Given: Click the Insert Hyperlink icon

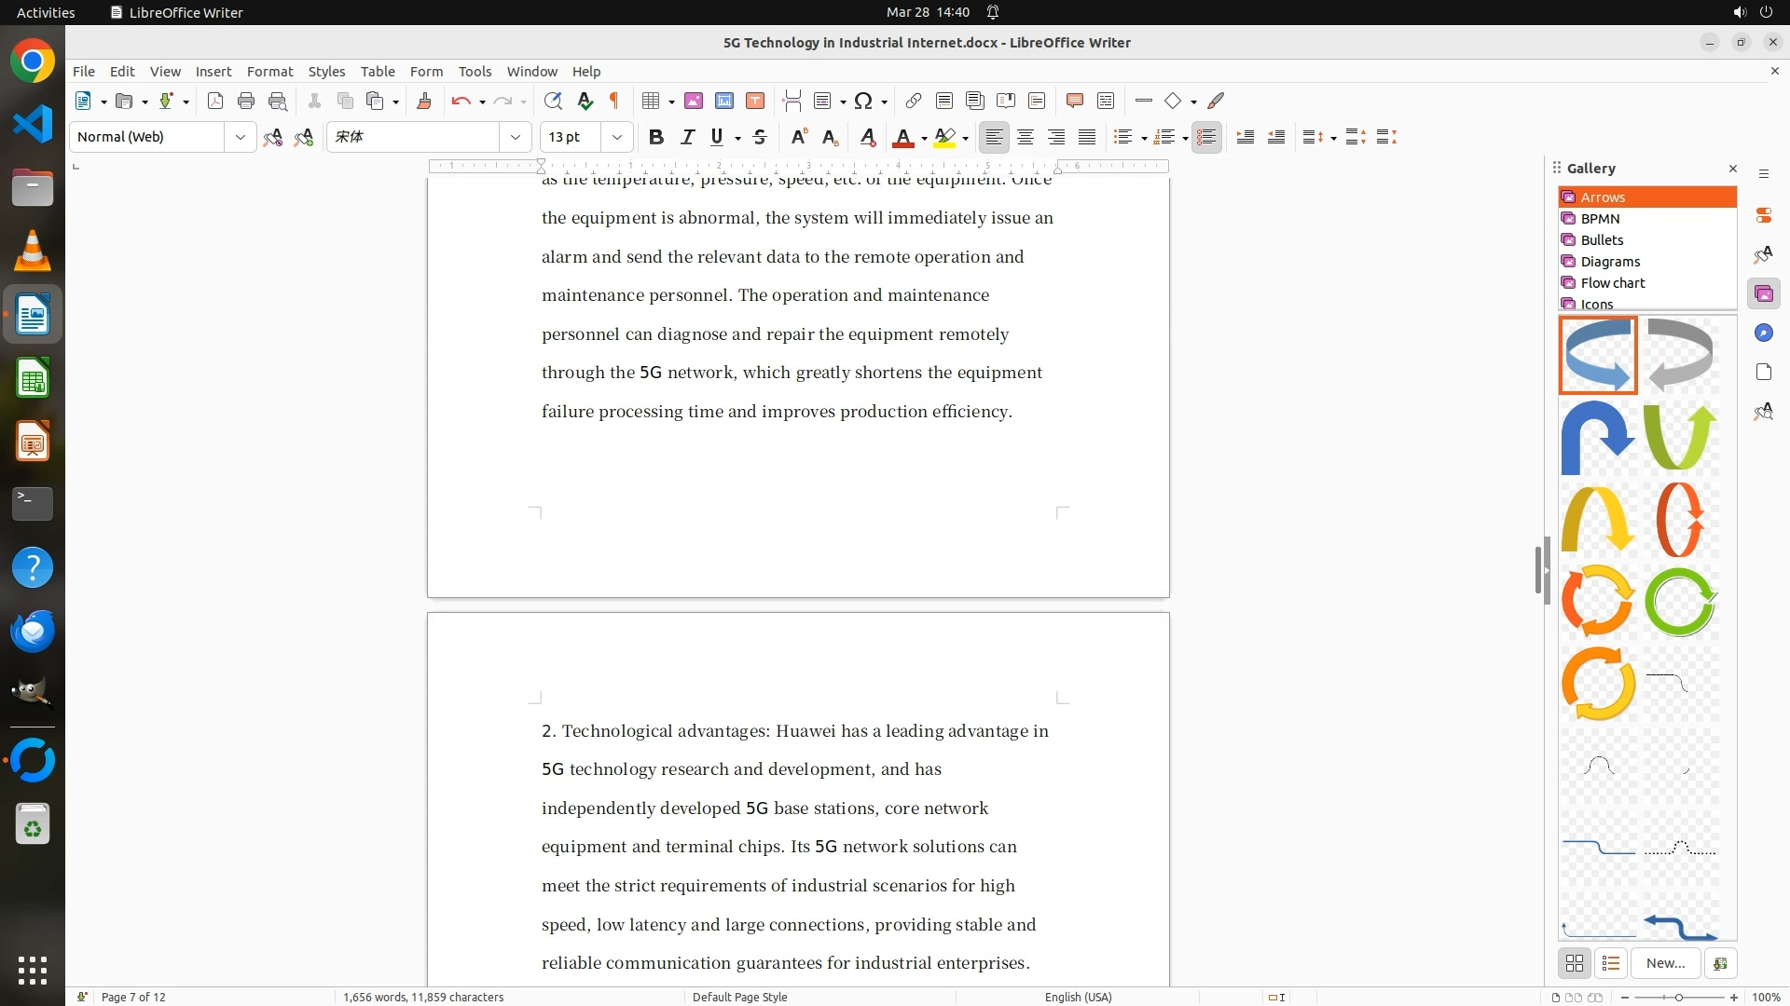Looking at the screenshot, I should click(914, 102).
